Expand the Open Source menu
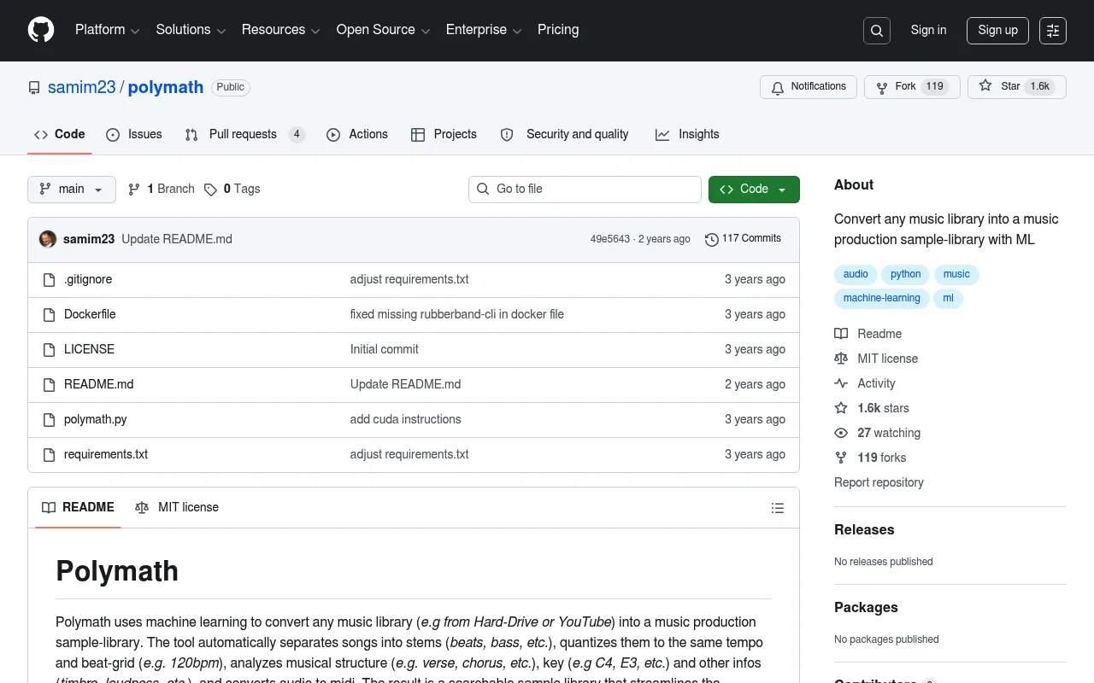 tap(383, 30)
